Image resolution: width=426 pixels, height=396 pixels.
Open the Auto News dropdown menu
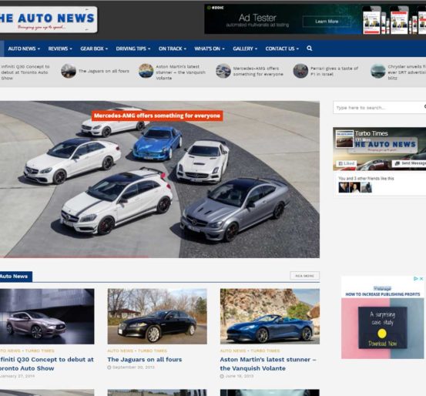tap(24, 49)
